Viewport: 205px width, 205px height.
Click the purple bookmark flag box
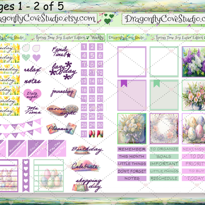[132, 95]
